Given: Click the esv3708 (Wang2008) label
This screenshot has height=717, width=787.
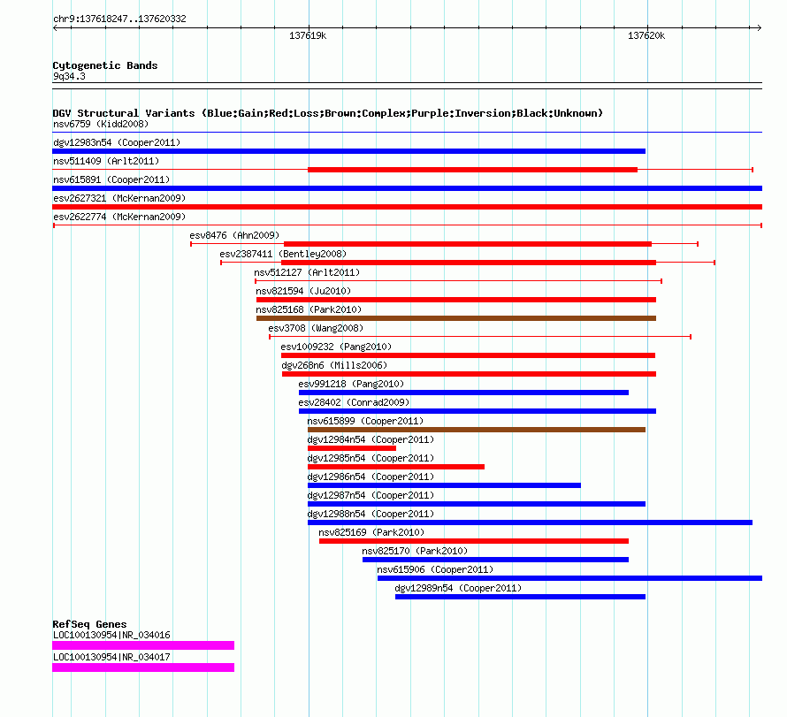Looking at the screenshot, I should [316, 328].
